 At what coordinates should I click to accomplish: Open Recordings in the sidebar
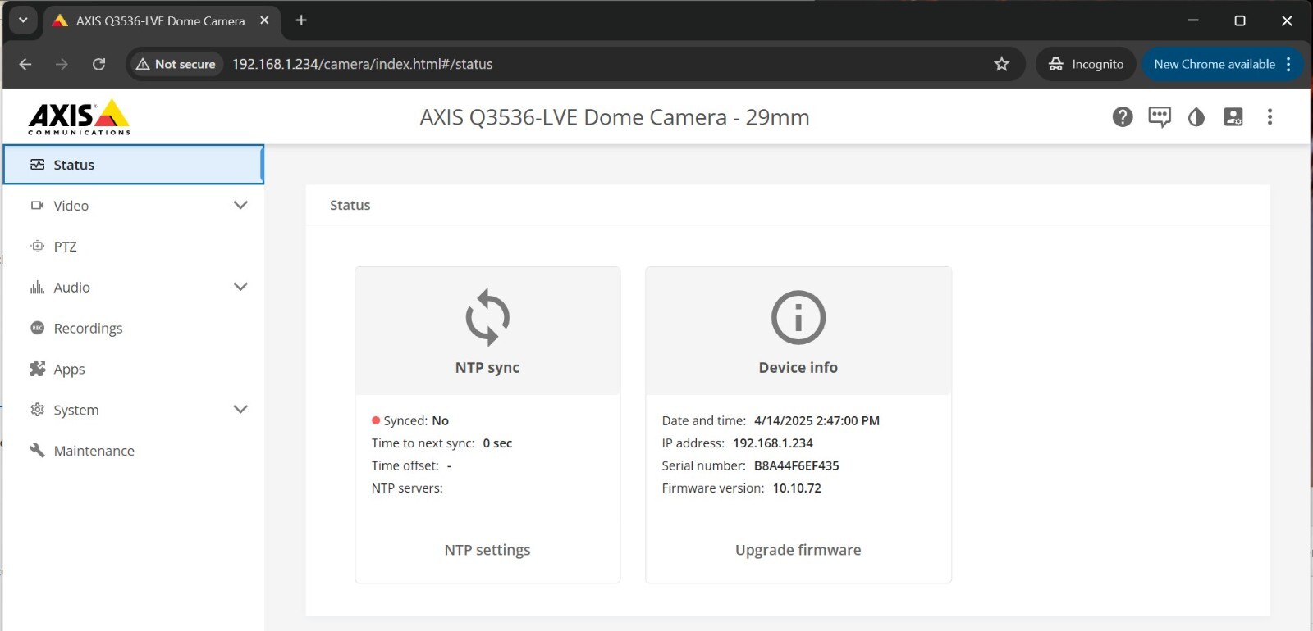tap(133, 328)
